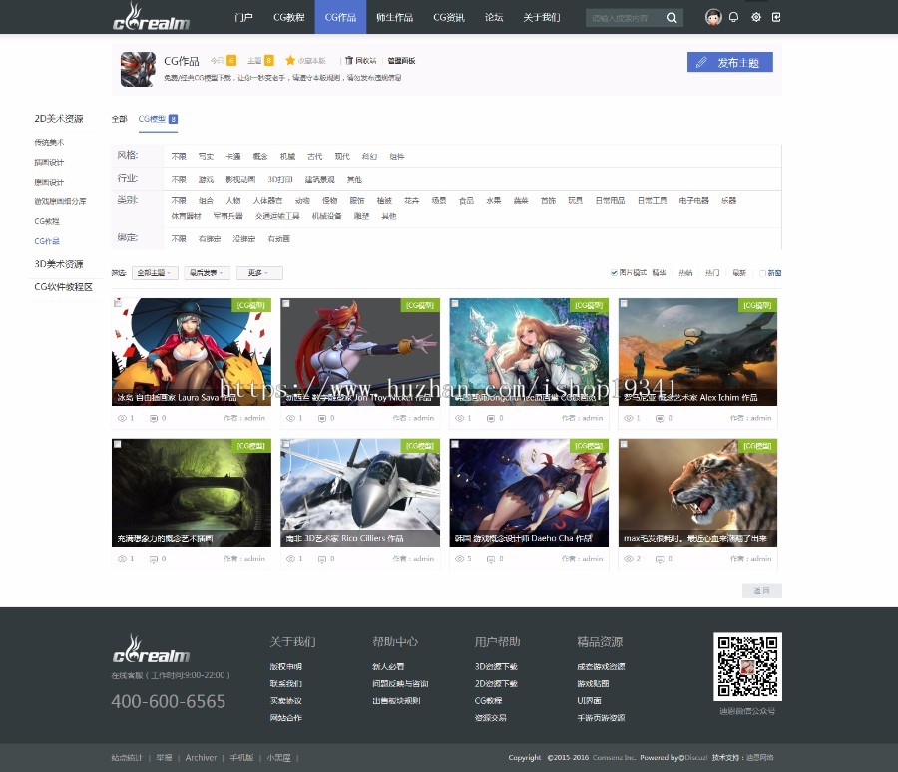The image size is (898, 772).
Task: Click the star icon to favorite forum
Action: click(290, 61)
